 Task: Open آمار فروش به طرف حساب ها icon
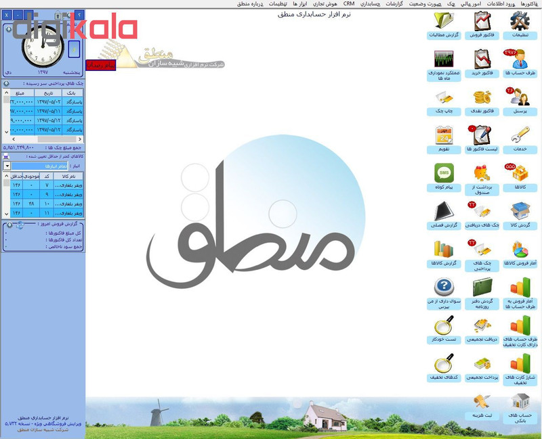tap(520, 287)
